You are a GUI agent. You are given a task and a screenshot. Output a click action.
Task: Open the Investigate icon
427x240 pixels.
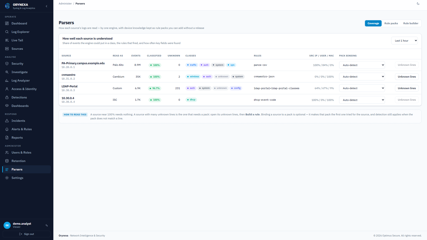[x=7, y=72]
